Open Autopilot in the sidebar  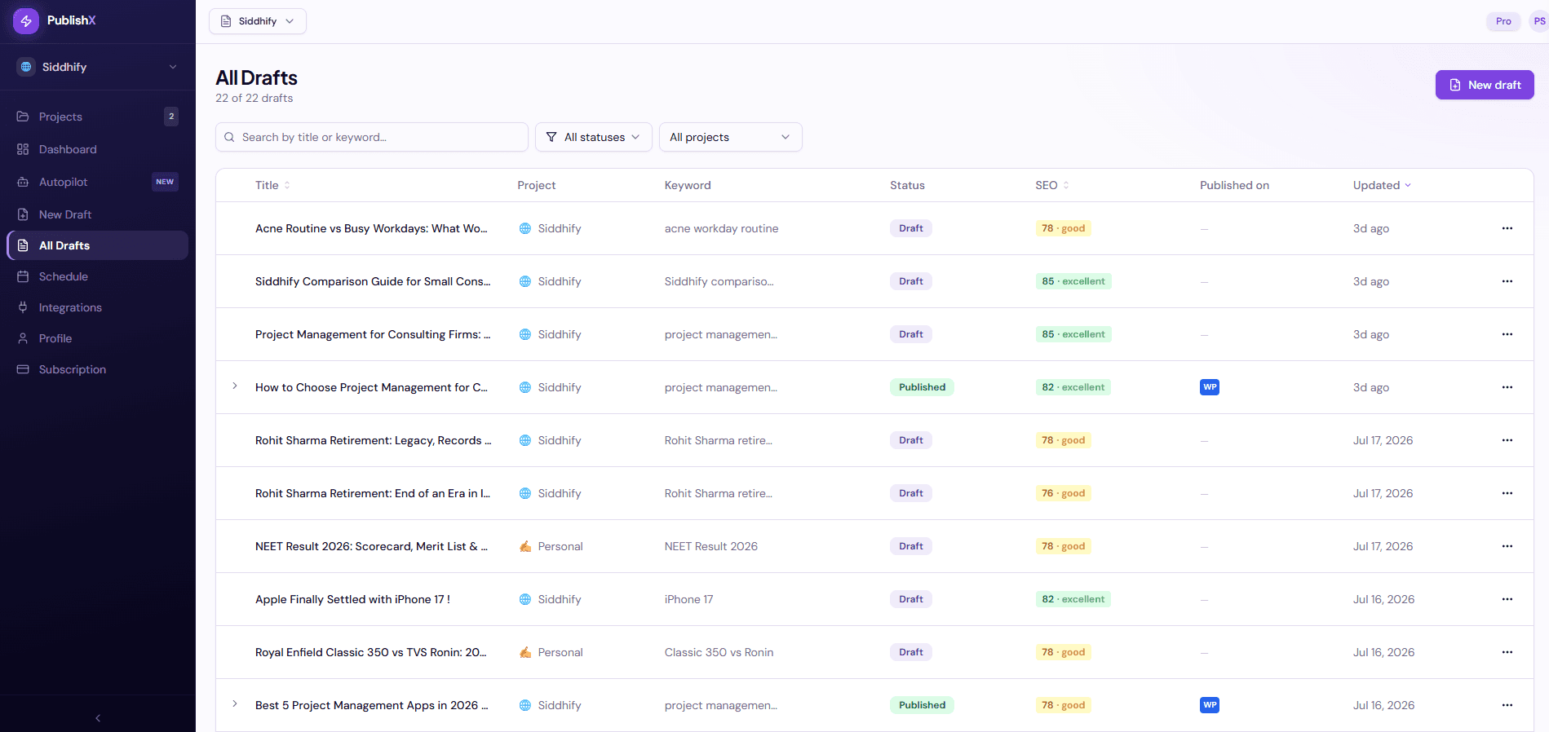click(x=98, y=182)
